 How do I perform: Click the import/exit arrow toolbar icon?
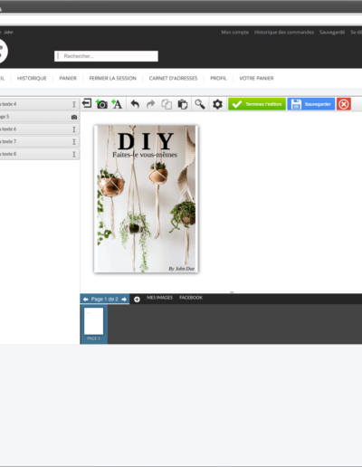pos(87,103)
